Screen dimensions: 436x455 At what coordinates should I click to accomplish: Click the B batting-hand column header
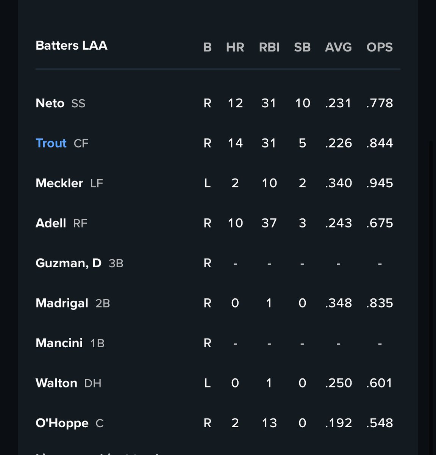click(207, 47)
